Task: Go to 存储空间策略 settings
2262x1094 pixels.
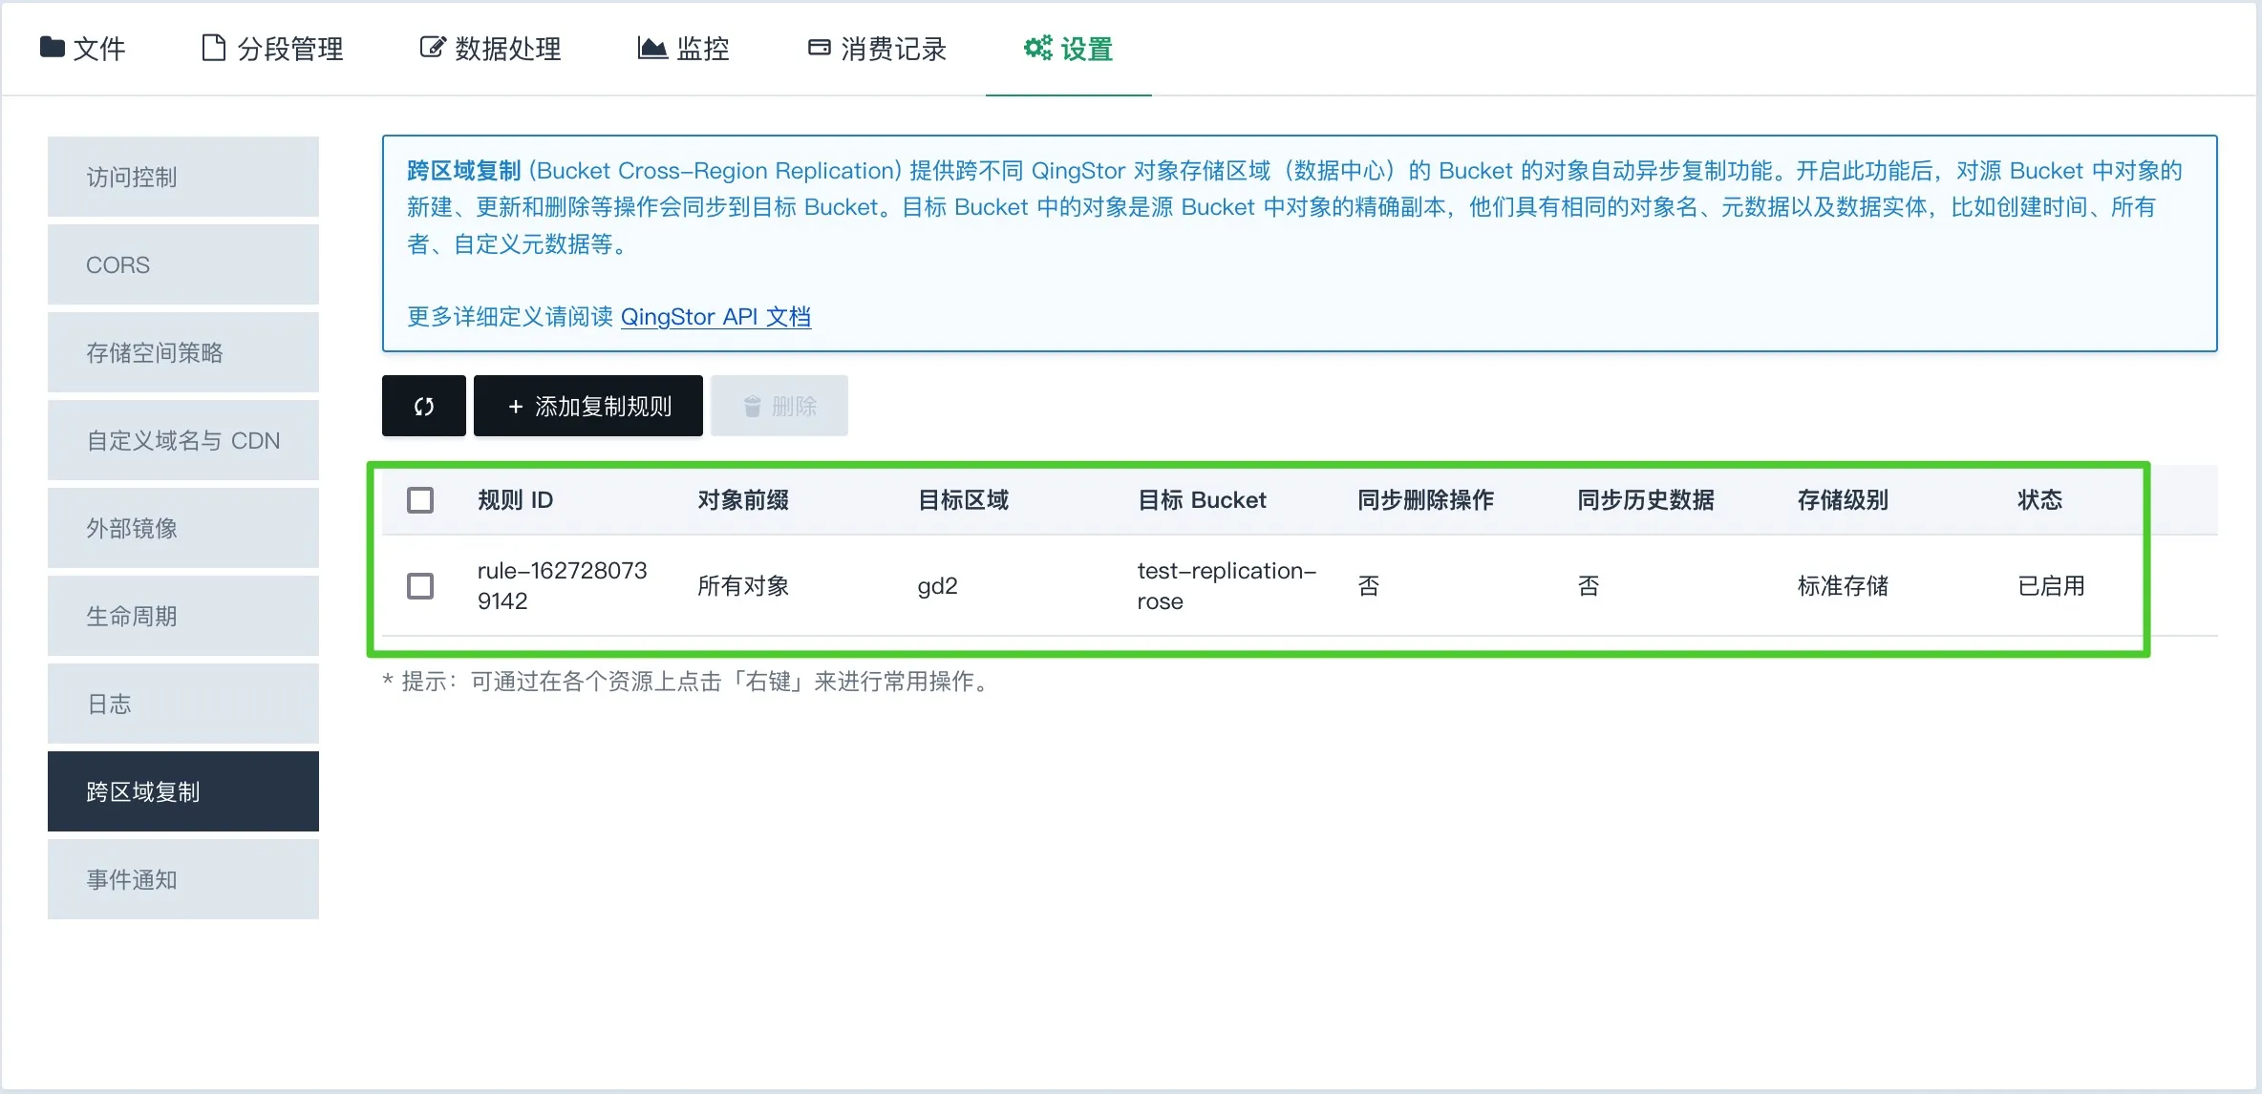Action: [183, 352]
